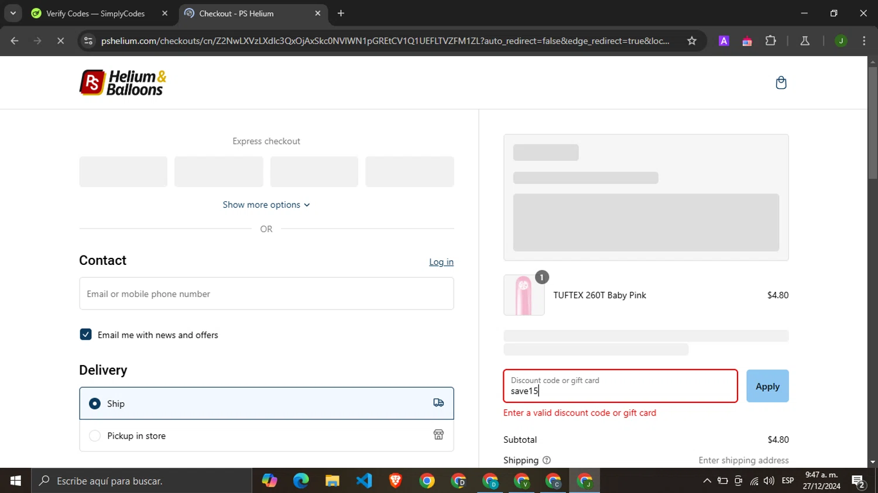The width and height of the screenshot is (878, 493).
Task: Click the TUFTEX 260T Baby Pink product name
Action: (x=599, y=295)
